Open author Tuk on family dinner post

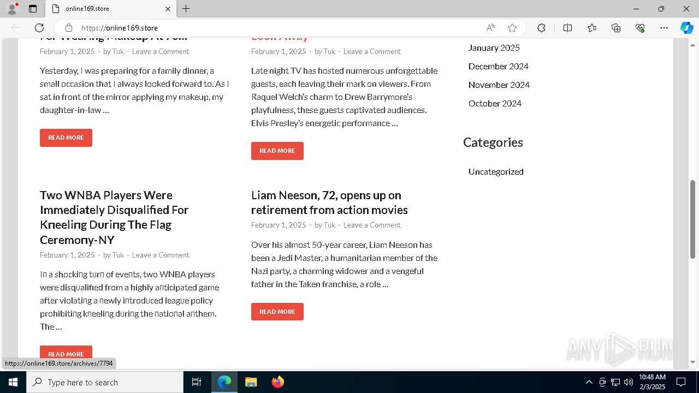click(x=118, y=51)
